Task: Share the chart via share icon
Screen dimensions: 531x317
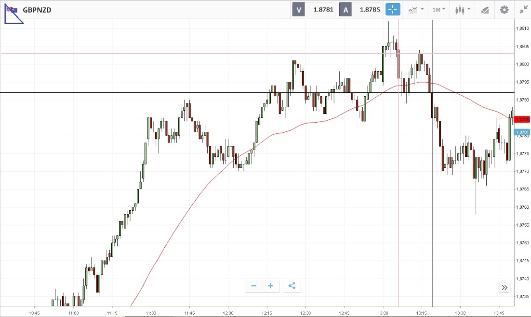Action: click(x=292, y=286)
